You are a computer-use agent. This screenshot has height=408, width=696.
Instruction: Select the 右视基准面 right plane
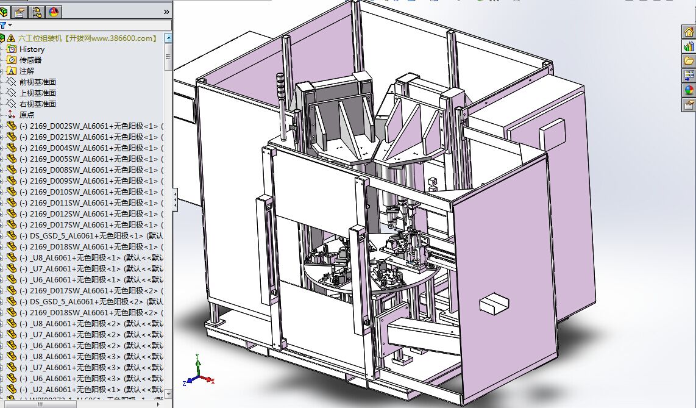tap(37, 104)
